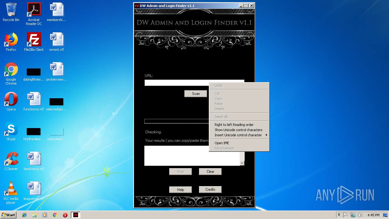Viewport: 389px width, 219px height.
Task: Show hidden tray icons arrow
Action: [339, 215]
